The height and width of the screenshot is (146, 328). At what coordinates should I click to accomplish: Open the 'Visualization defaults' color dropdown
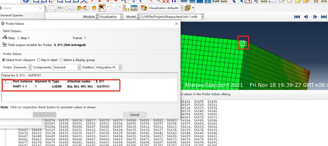pos(166,8)
